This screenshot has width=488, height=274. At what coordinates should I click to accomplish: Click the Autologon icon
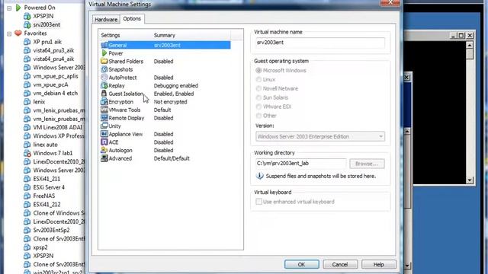tap(104, 150)
